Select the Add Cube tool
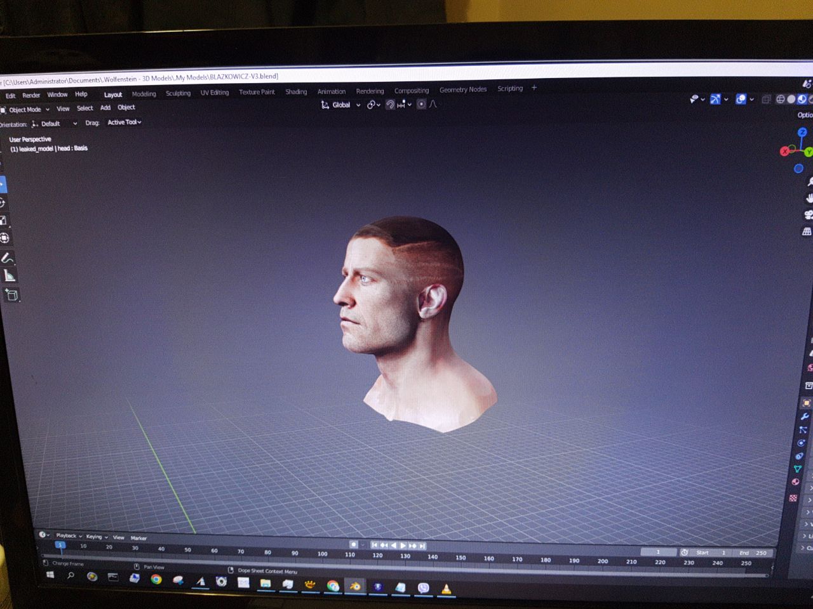 pyautogui.click(x=11, y=294)
